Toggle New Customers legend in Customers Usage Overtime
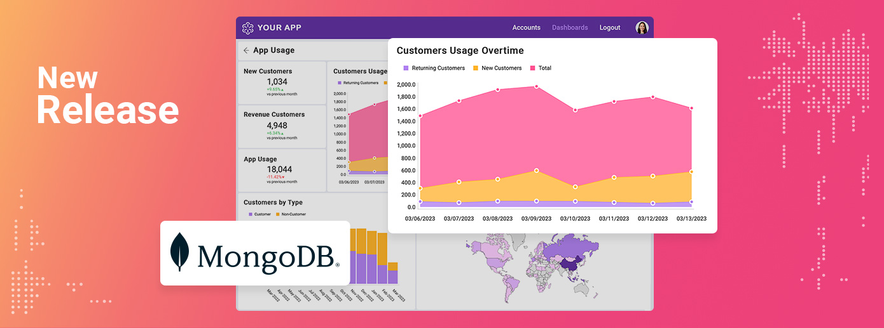The height and width of the screenshot is (328, 884). 497,68
